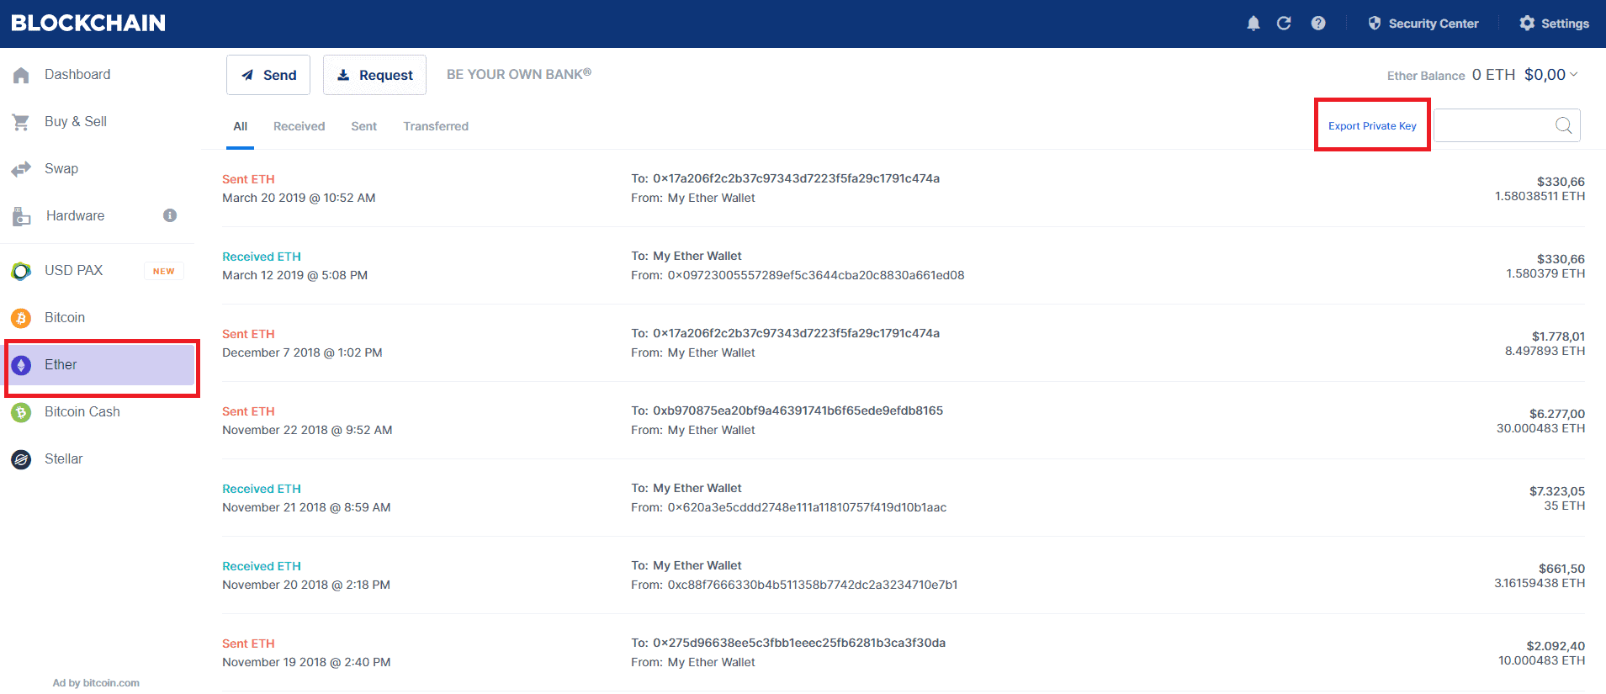Click the notifications bell icon
Viewport: 1606px width, 694px height.
click(1253, 24)
